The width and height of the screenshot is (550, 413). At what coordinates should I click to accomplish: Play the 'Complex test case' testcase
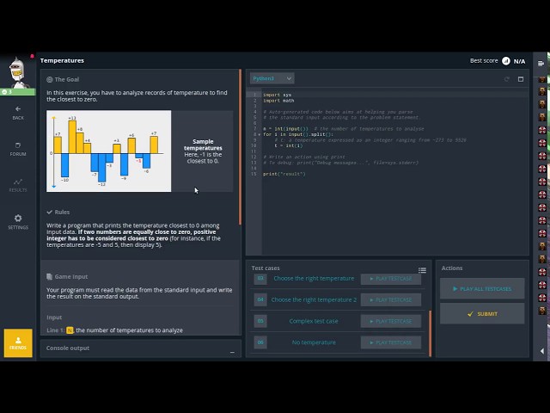391,321
